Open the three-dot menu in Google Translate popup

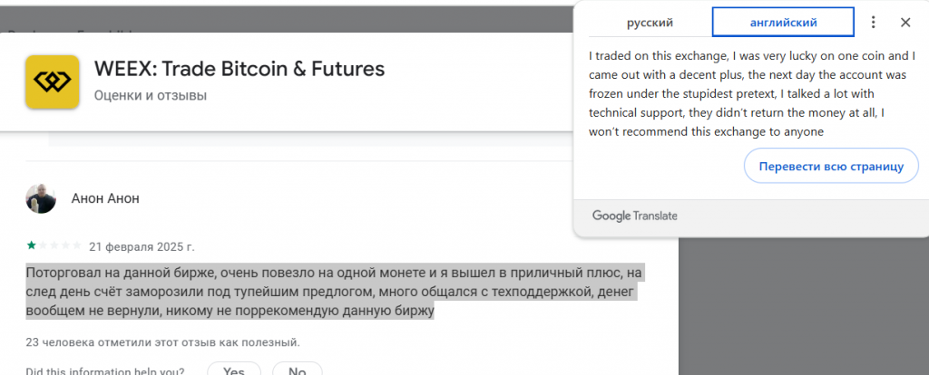873,23
